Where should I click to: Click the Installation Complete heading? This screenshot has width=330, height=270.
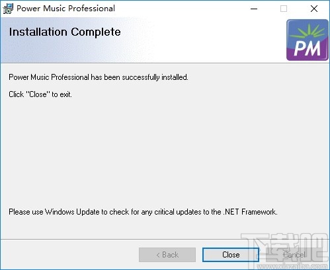click(x=65, y=32)
